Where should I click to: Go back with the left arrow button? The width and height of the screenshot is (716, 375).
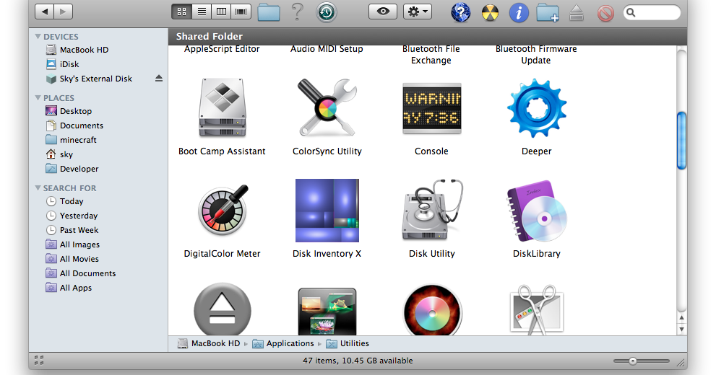44,12
